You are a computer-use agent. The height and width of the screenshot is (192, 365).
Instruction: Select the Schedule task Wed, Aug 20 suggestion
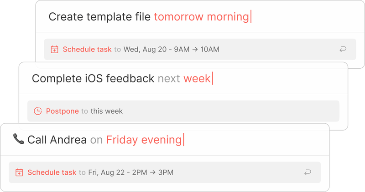[200, 49]
